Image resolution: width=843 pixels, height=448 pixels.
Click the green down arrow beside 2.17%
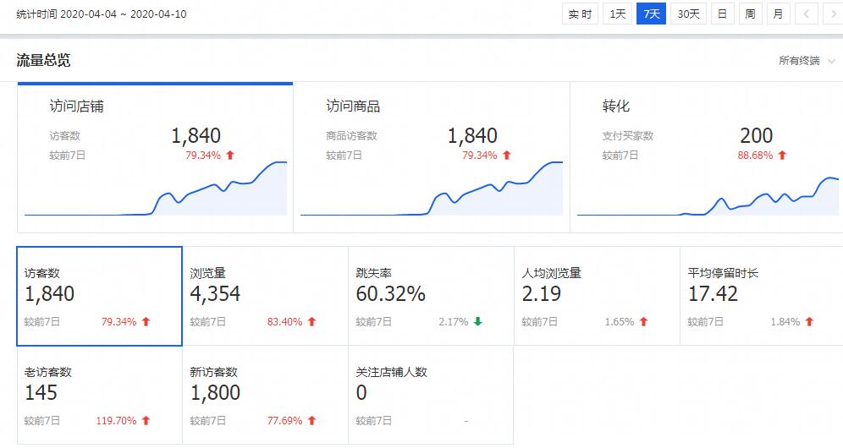[x=478, y=322]
